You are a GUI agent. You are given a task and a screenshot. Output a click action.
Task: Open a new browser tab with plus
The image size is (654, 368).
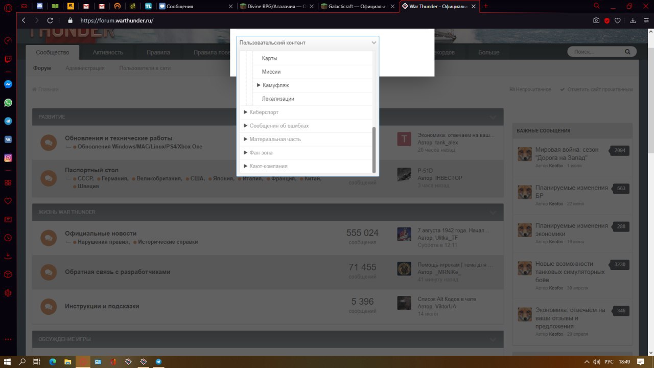[485, 6]
